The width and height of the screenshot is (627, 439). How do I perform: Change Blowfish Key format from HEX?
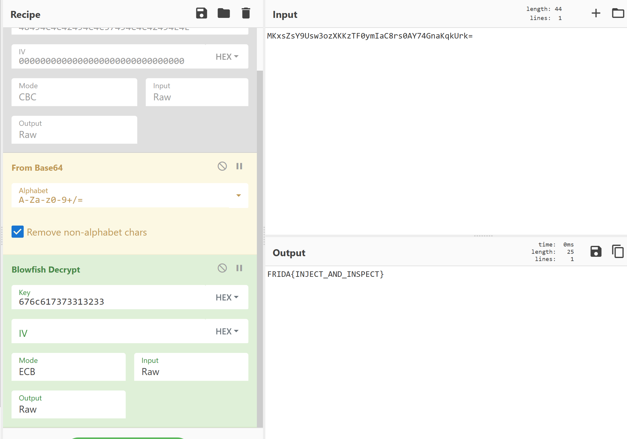[227, 297]
